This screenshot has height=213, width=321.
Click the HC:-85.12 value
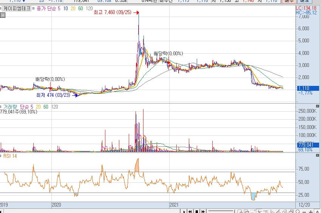click(x=306, y=13)
